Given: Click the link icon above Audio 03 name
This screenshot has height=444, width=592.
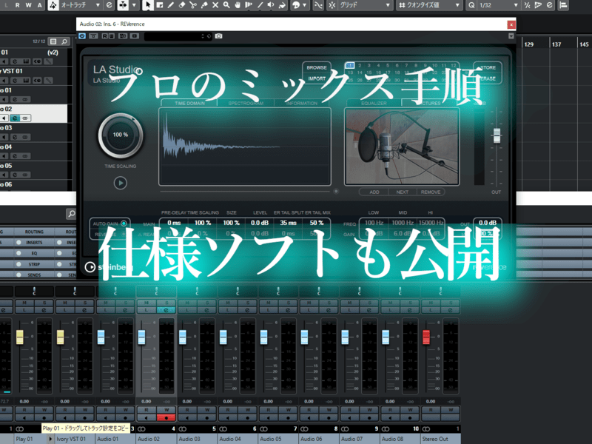Looking at the screenshot, I should coord(182,429).
